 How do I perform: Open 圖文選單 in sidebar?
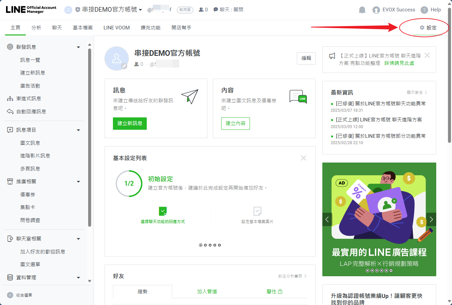coord(30,265)
